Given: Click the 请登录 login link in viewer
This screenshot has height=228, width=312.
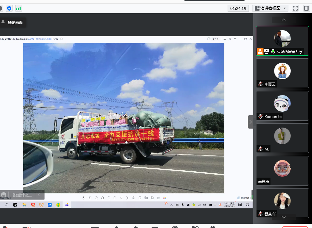Looking at the screenshot, I should click(215, 39).
